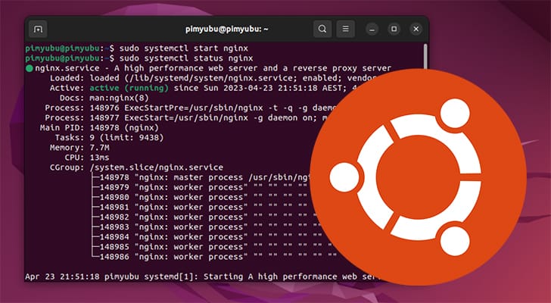551x303 pixels.
Task: Click the command 'sudo systemctl start nginx'
Action: [x=184, y=48]
